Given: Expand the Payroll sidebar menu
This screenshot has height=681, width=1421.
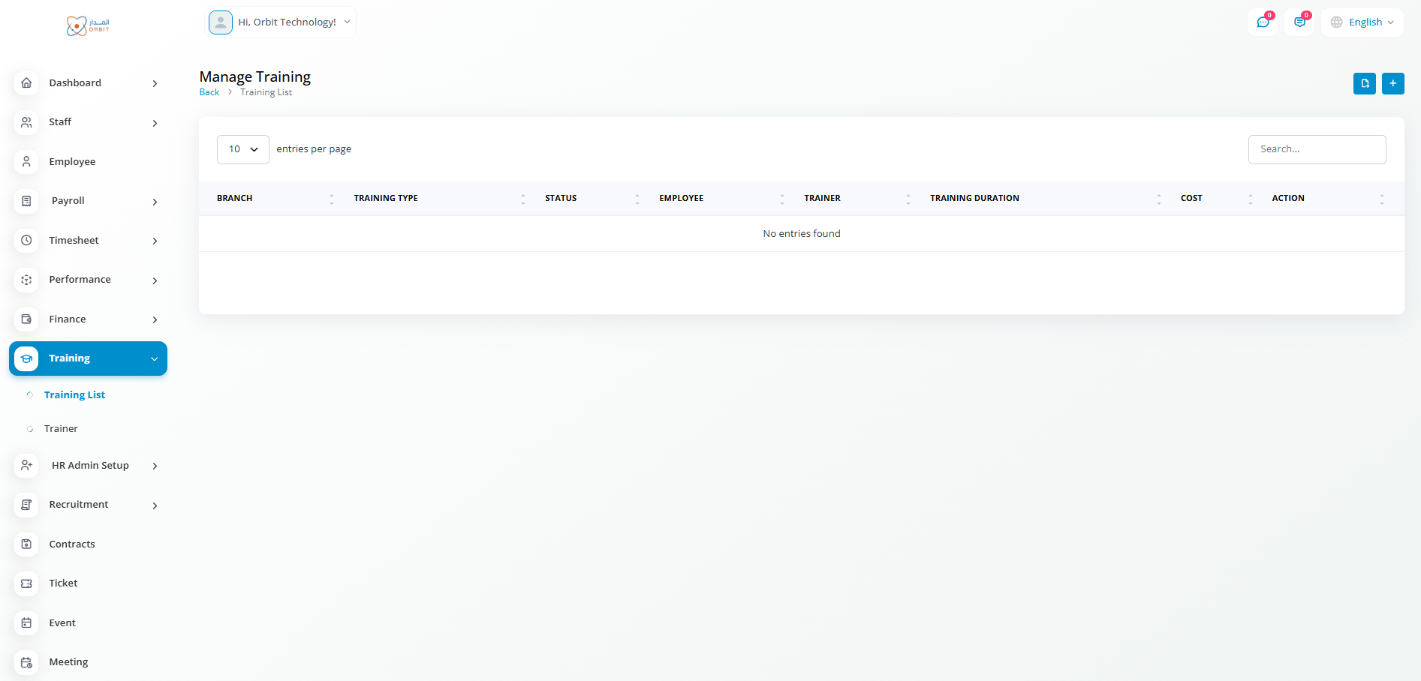Looking at the screenshot, I should coord(88,201).
